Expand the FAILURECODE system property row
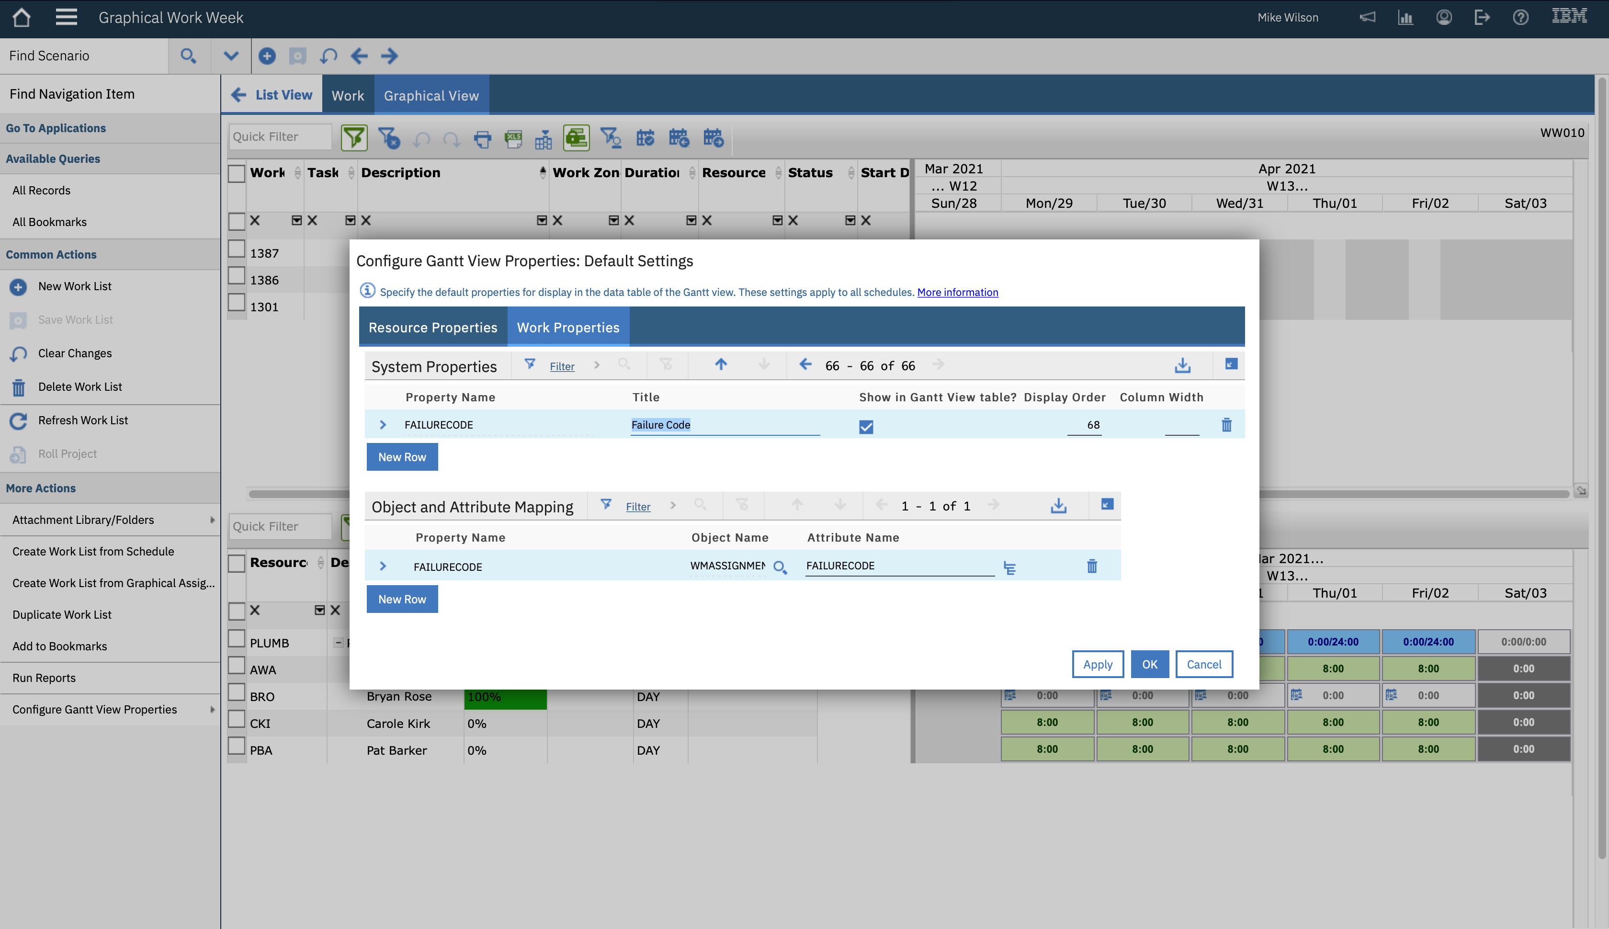This screenshot has height=929, width=1609. click(x=383, y=425)
